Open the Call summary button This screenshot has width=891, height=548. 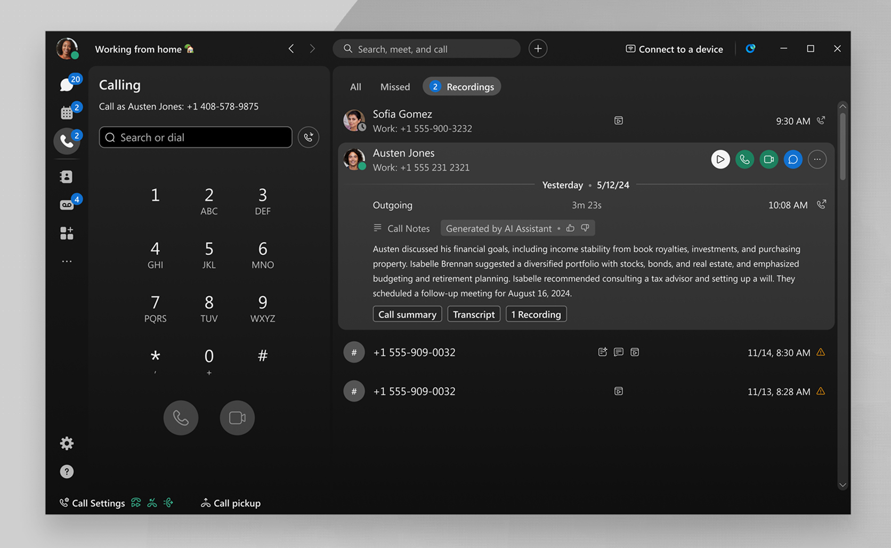pyautogui.click(x=407, y=315)
